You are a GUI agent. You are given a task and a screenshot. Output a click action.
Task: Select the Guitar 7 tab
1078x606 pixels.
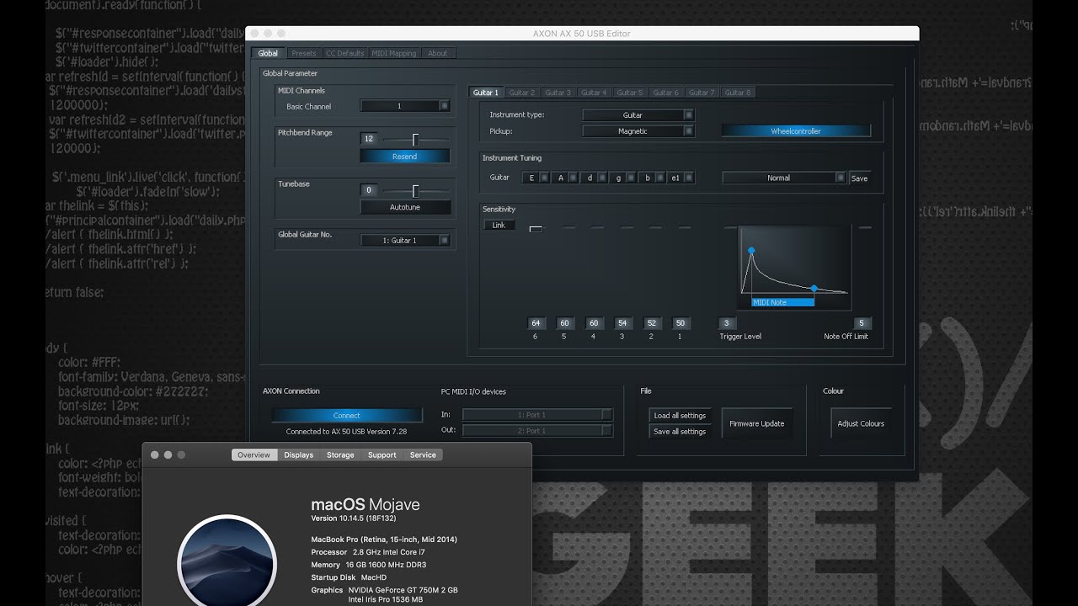tap(702, 93)
